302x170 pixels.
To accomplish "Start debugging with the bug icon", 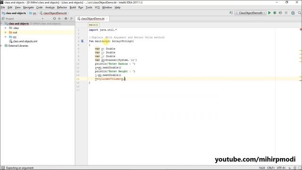I will (x=275, y=13).
